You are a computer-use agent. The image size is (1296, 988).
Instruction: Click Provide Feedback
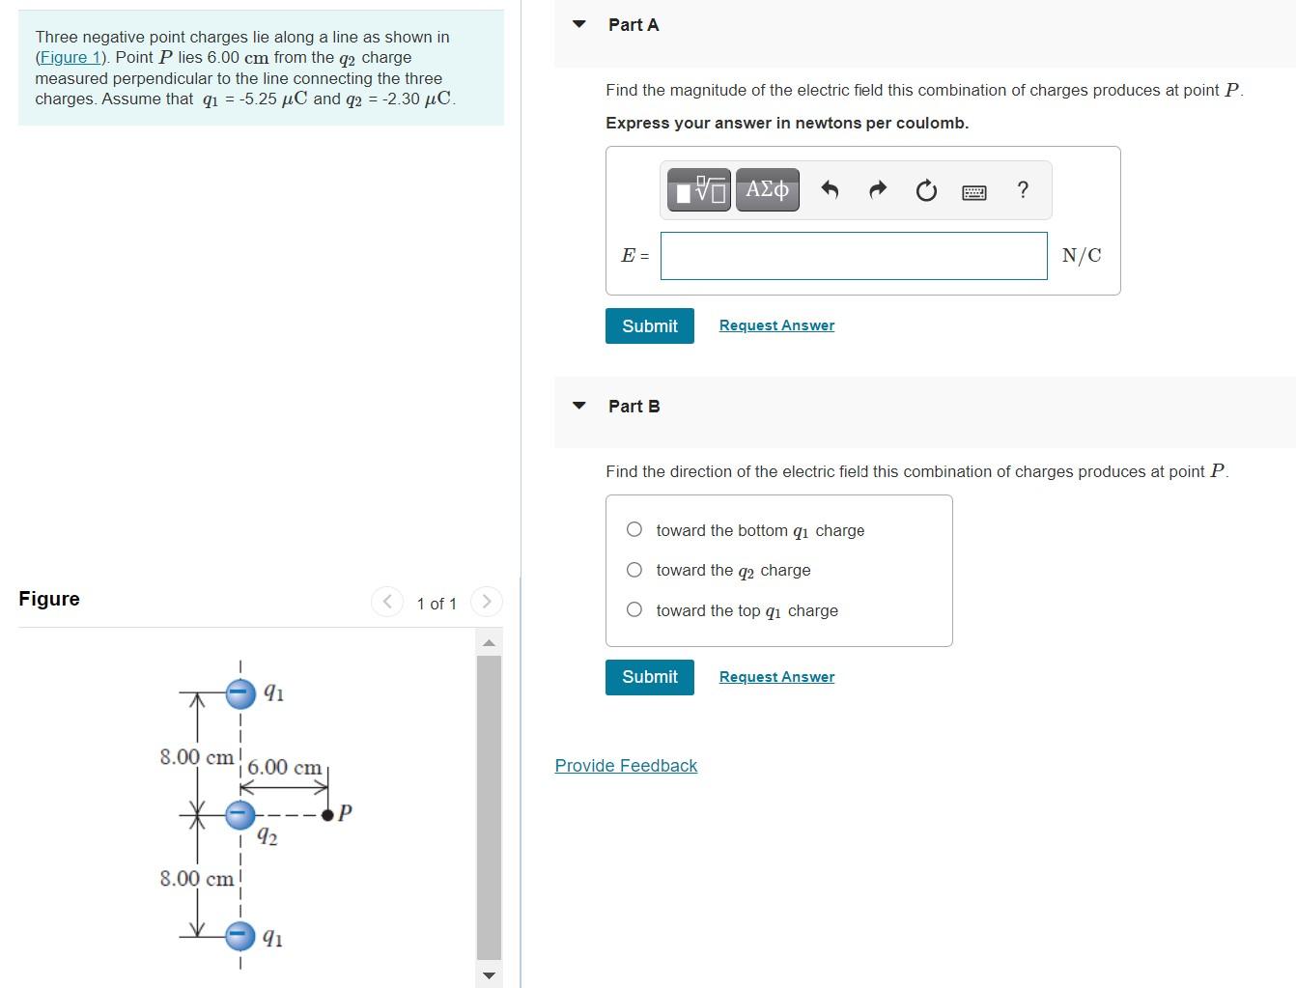626,765
